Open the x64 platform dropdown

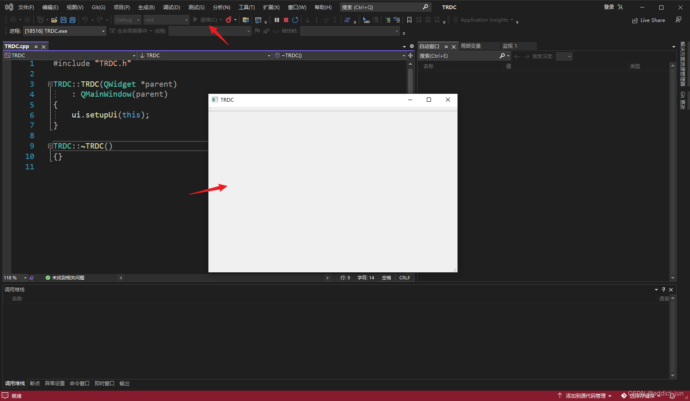[x=166, y=20]
